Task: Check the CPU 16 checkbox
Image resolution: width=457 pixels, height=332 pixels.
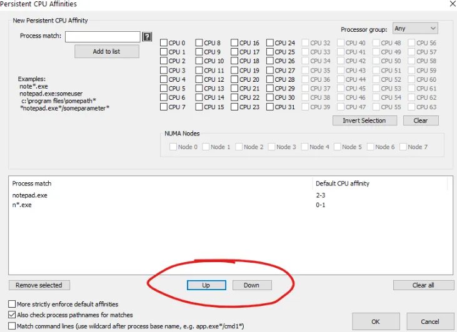Action: pyautogui.click(x=234, y=43)
